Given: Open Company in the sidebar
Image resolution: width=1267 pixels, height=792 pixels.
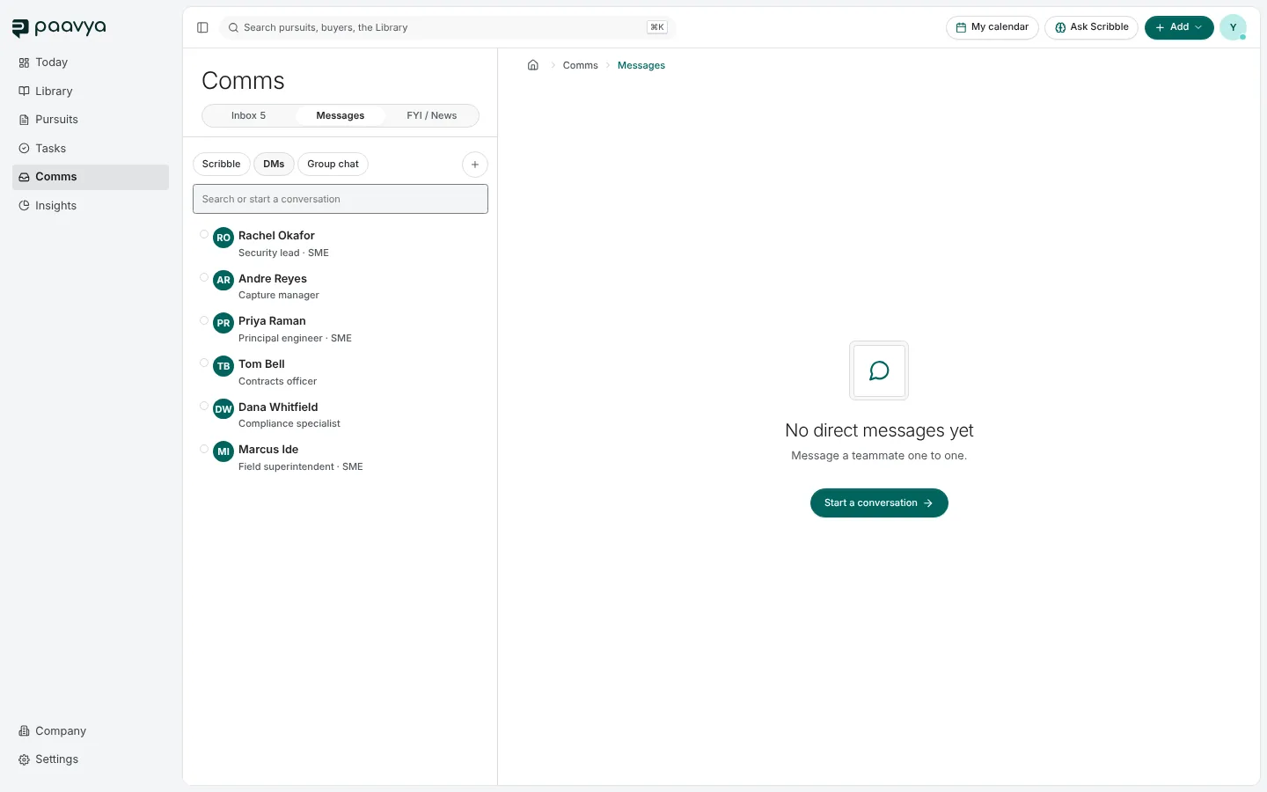Looking at the screenshot, I should [x=91, y=731].
